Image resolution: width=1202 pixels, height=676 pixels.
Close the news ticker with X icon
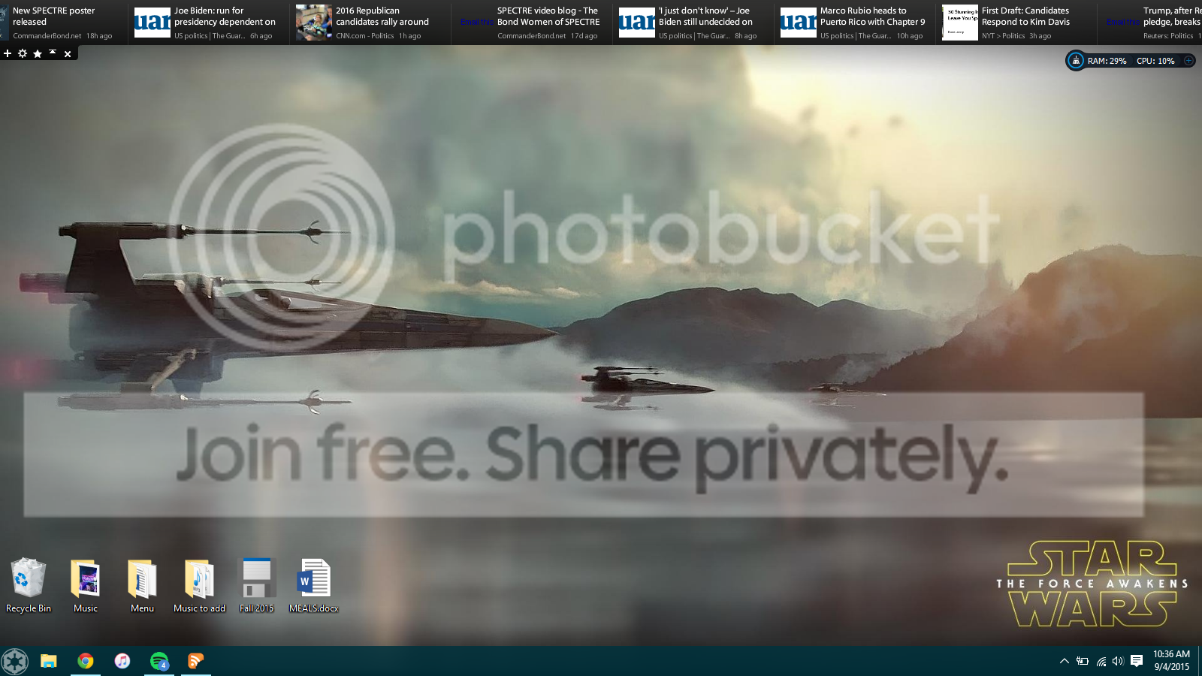pyautogui.click(x=68, y=53)
